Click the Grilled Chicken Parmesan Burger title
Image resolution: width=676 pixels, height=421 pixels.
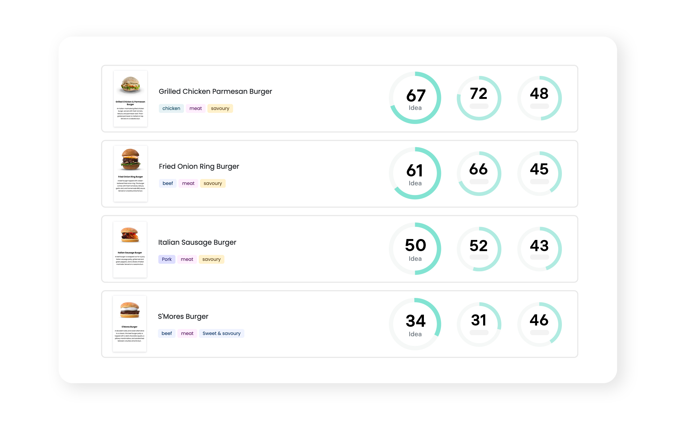pyautogui.click(x=215, y=91)
